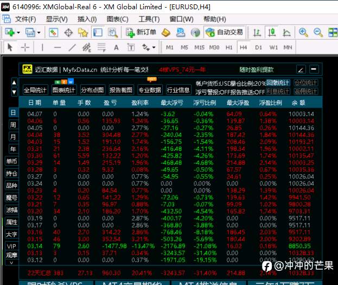Open the Strategy Tester magnifier icon

click(113, 33)
